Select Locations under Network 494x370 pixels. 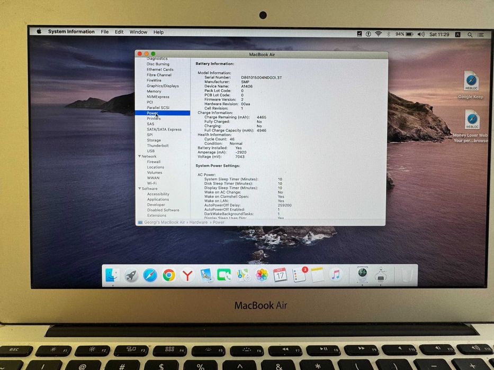tap(155, 167)
